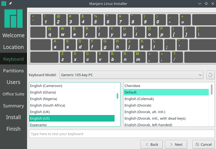Image resolution: width=216 pixels, height=149 pixels.
Task: Choose English (Dvorak, left-handed) variant
Action: point(166,124)
